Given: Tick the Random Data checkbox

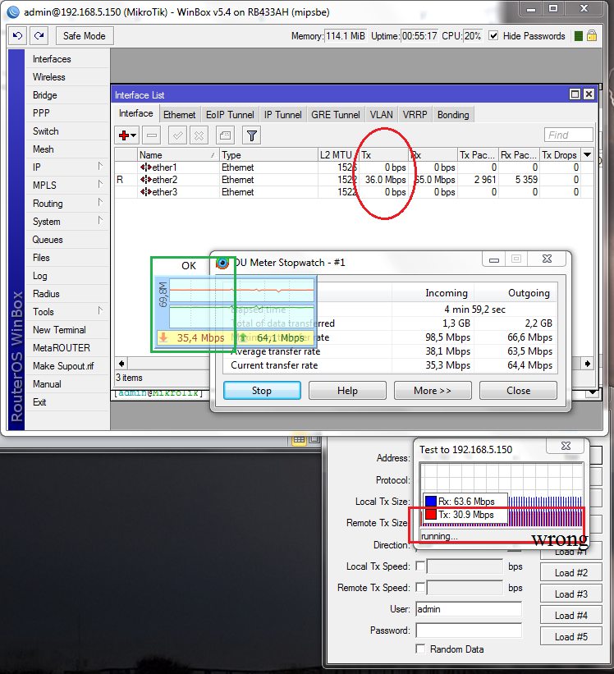Looking at the screenshot, I should click(x=420, y=649).
